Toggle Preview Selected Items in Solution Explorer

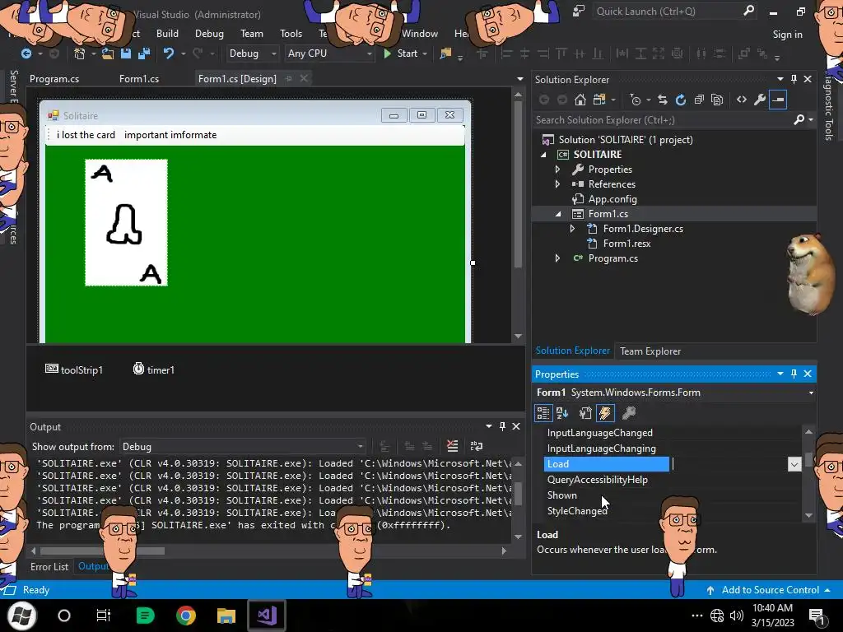coord(778,100)
